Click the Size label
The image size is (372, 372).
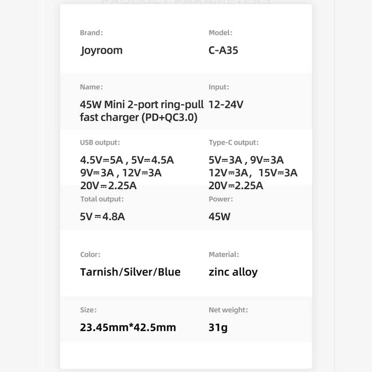pyautogui.click(x=88, y=310)
